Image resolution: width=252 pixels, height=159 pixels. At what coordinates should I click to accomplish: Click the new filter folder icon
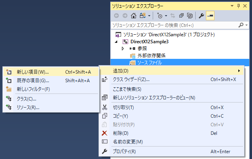coord(9,89)
